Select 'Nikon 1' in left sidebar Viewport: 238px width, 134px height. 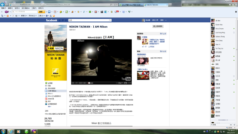pos(50,93)
